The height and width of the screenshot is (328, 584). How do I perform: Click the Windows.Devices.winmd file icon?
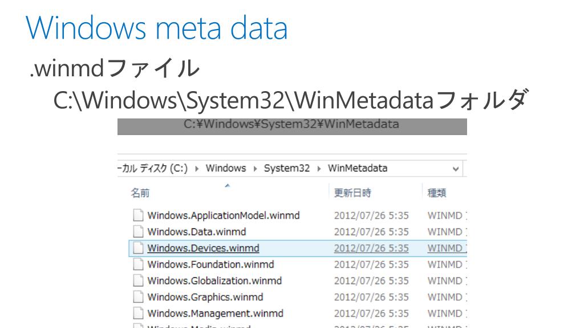point(138,248)
